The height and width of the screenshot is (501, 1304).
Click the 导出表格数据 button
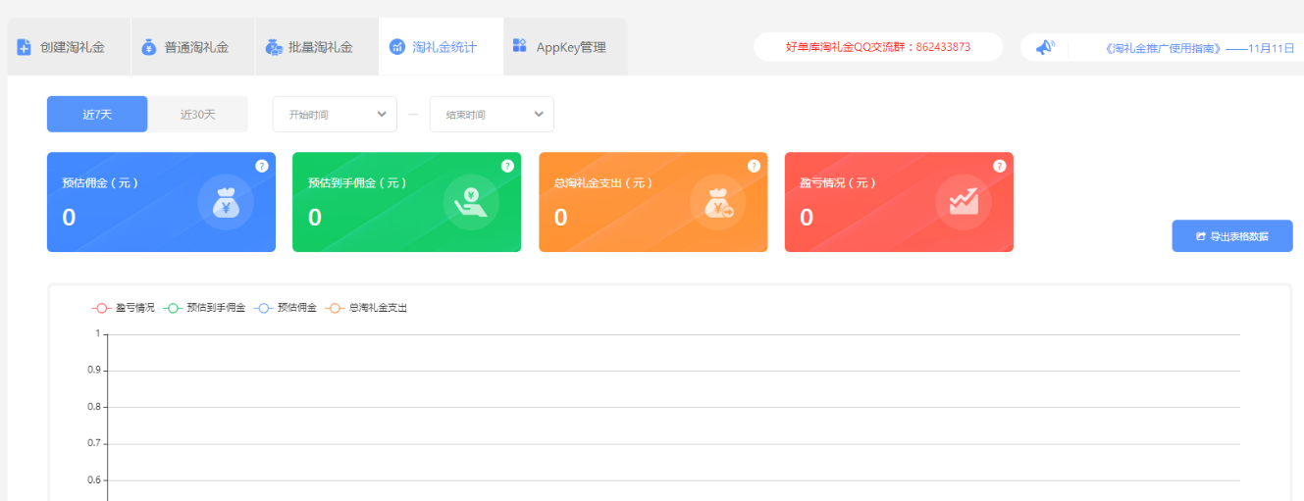[1232, 236]
